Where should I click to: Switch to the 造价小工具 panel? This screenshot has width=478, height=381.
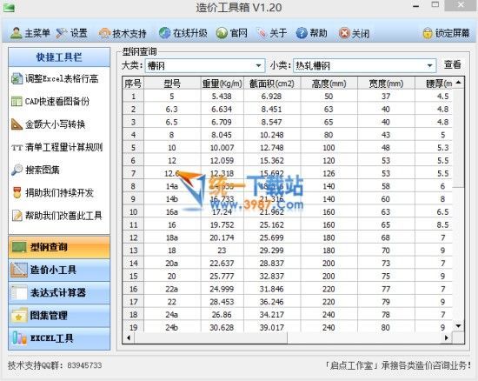click(x=59, y=270)
